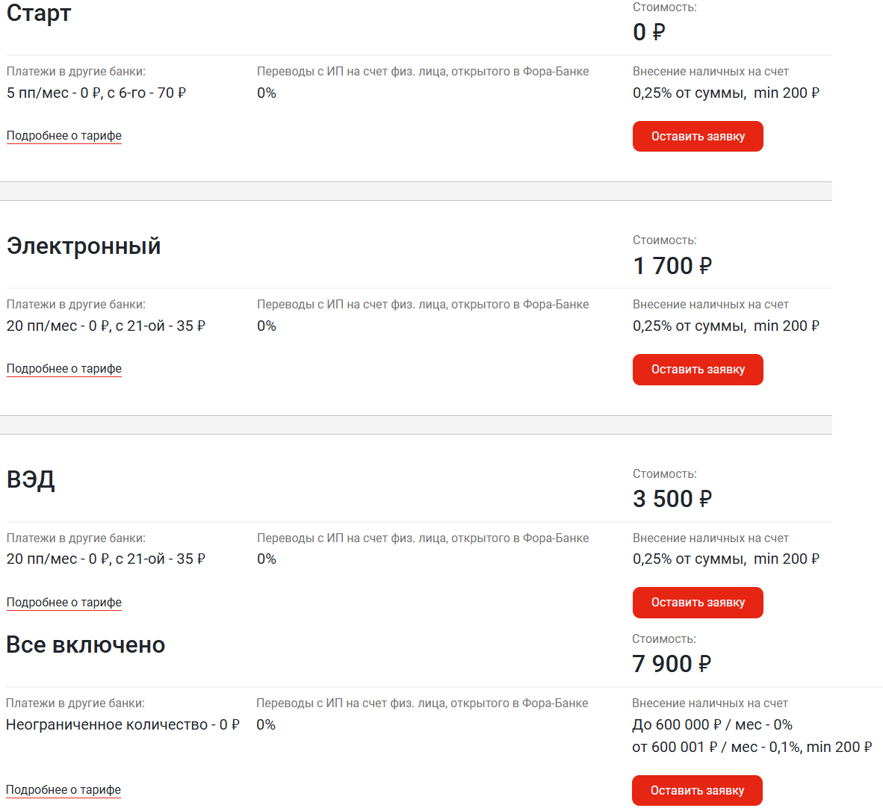Select the 'Электронный' tariff heading

[x=84, y=246]
